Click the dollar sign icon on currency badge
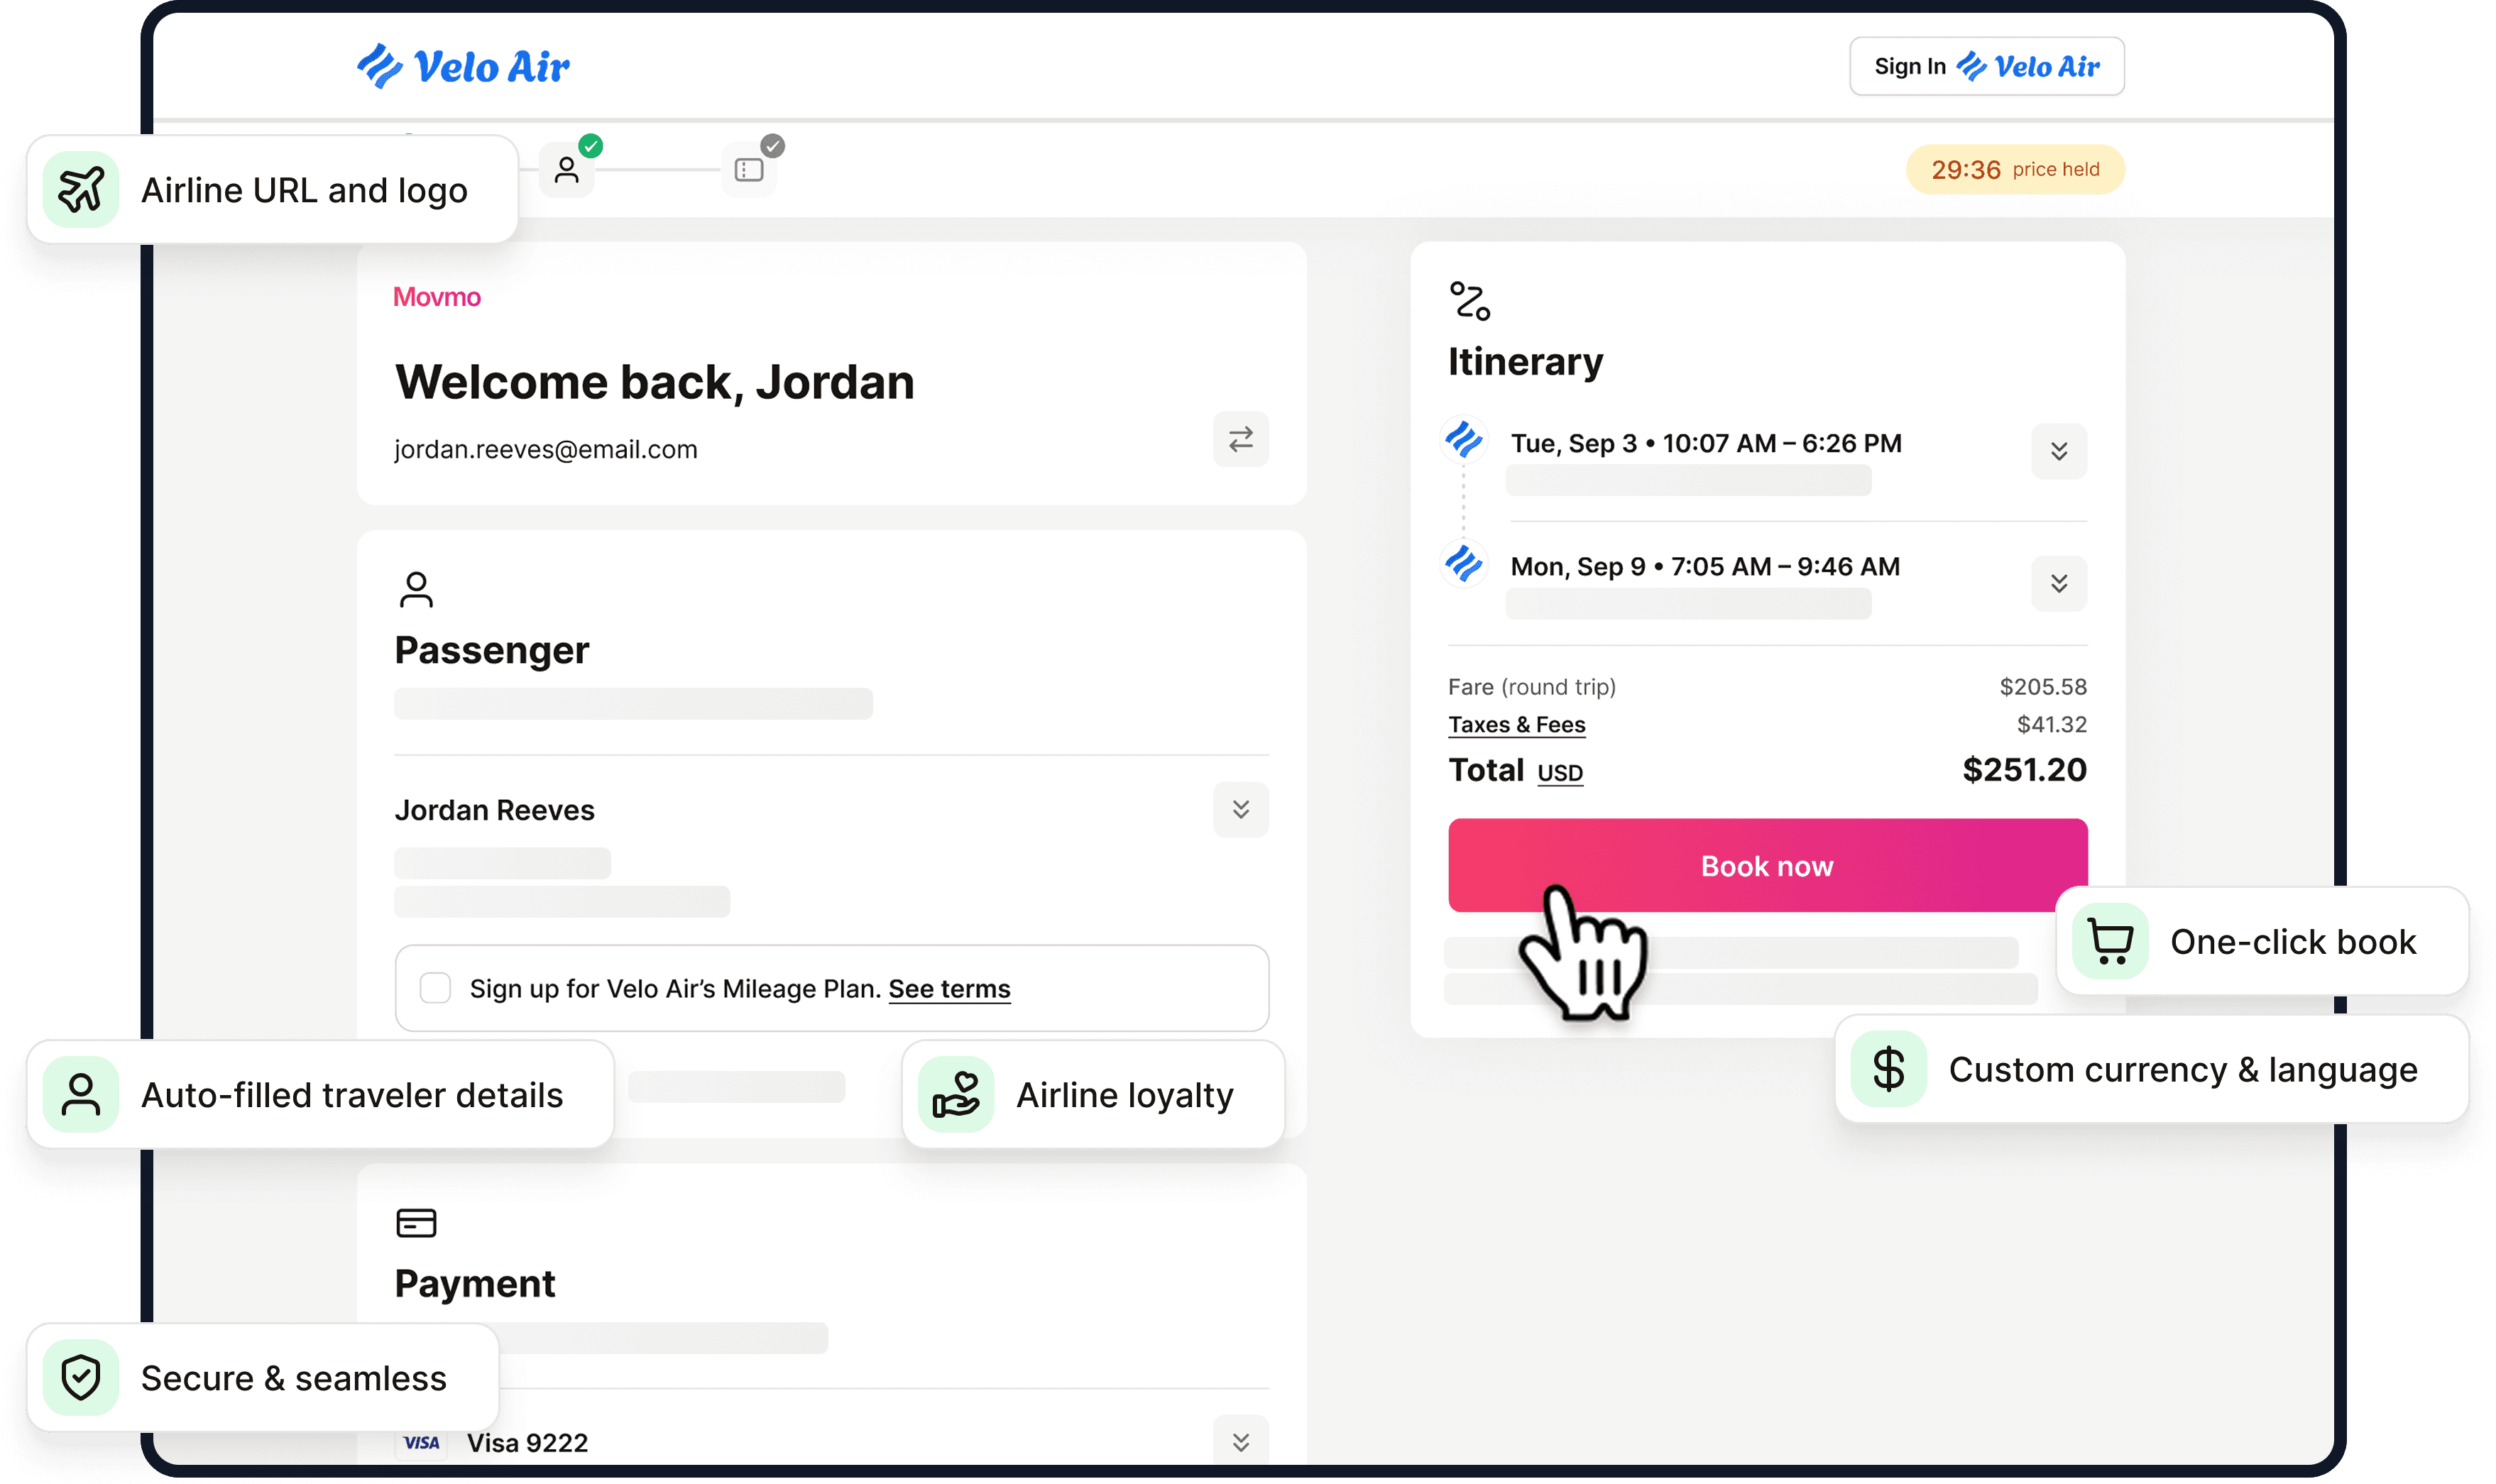 (x=1888, y=1069)
